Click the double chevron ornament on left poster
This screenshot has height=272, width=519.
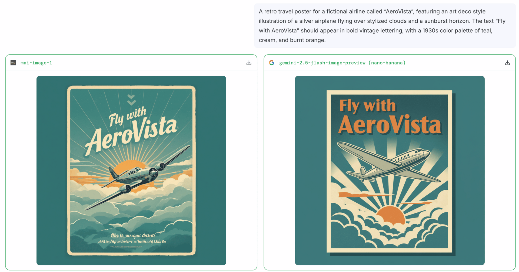pos(131,100)
